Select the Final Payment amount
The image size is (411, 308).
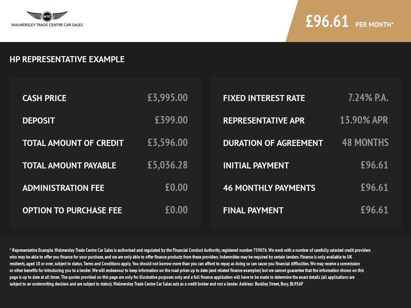[374, 210]
